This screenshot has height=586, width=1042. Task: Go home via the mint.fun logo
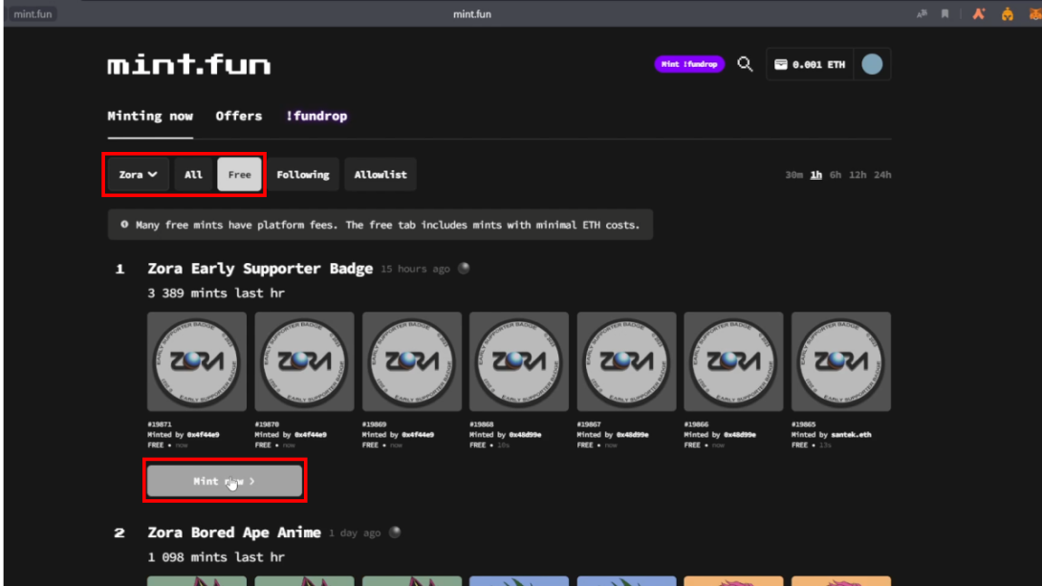pyautogui.click(x=189, y=64)
